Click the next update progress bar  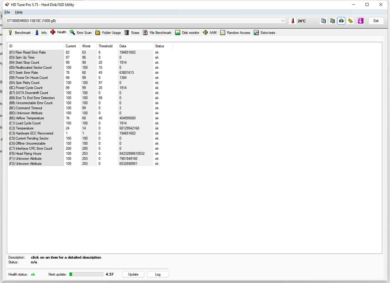[86, 274]
